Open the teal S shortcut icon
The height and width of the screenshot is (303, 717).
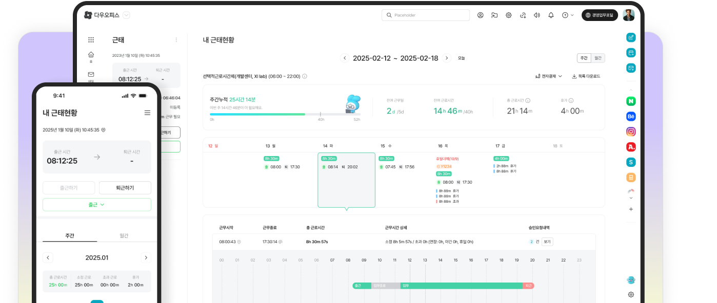[x=631, y=162]
